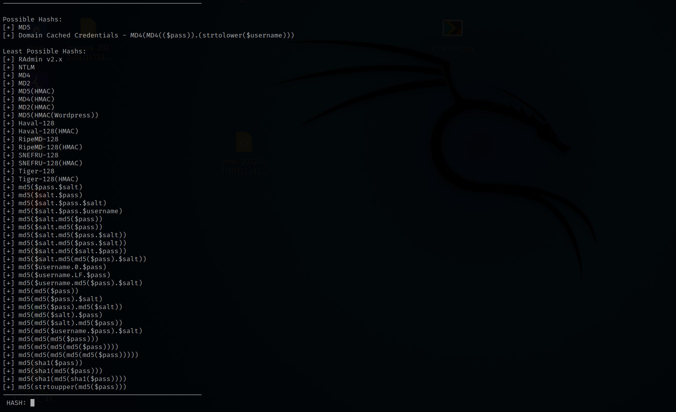
Task: Select the RipeMD-128 entry
Action: pyautogui.click(x=38, y=139)
